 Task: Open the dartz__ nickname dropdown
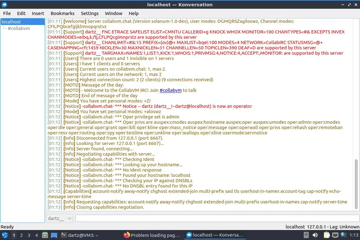coord(59,218)
